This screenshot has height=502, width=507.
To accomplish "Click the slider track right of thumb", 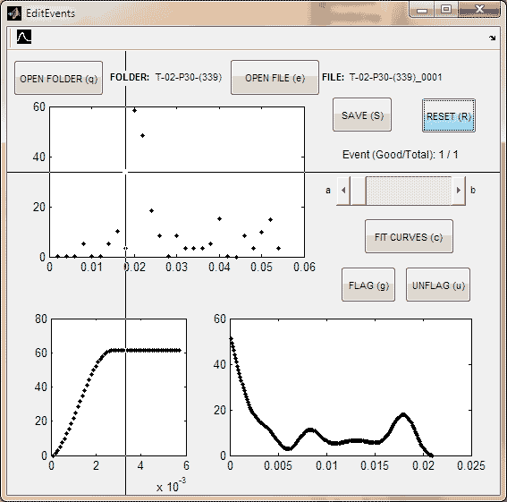I will (409, 191).
